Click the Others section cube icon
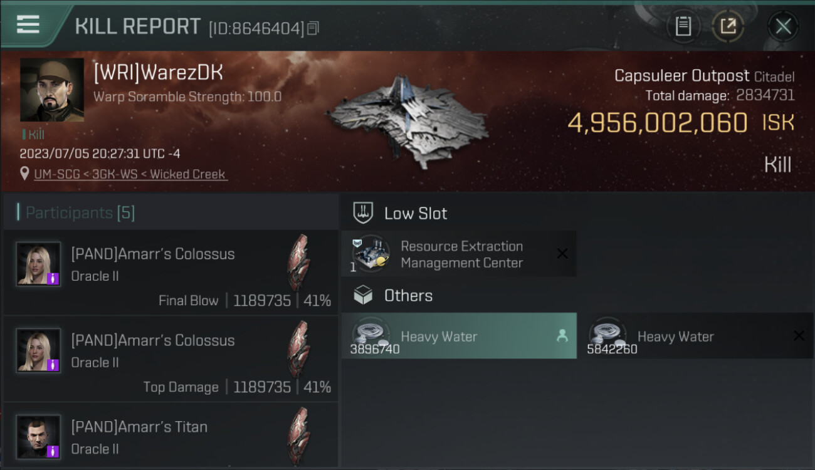815x470 pixels. click(363, 296)
